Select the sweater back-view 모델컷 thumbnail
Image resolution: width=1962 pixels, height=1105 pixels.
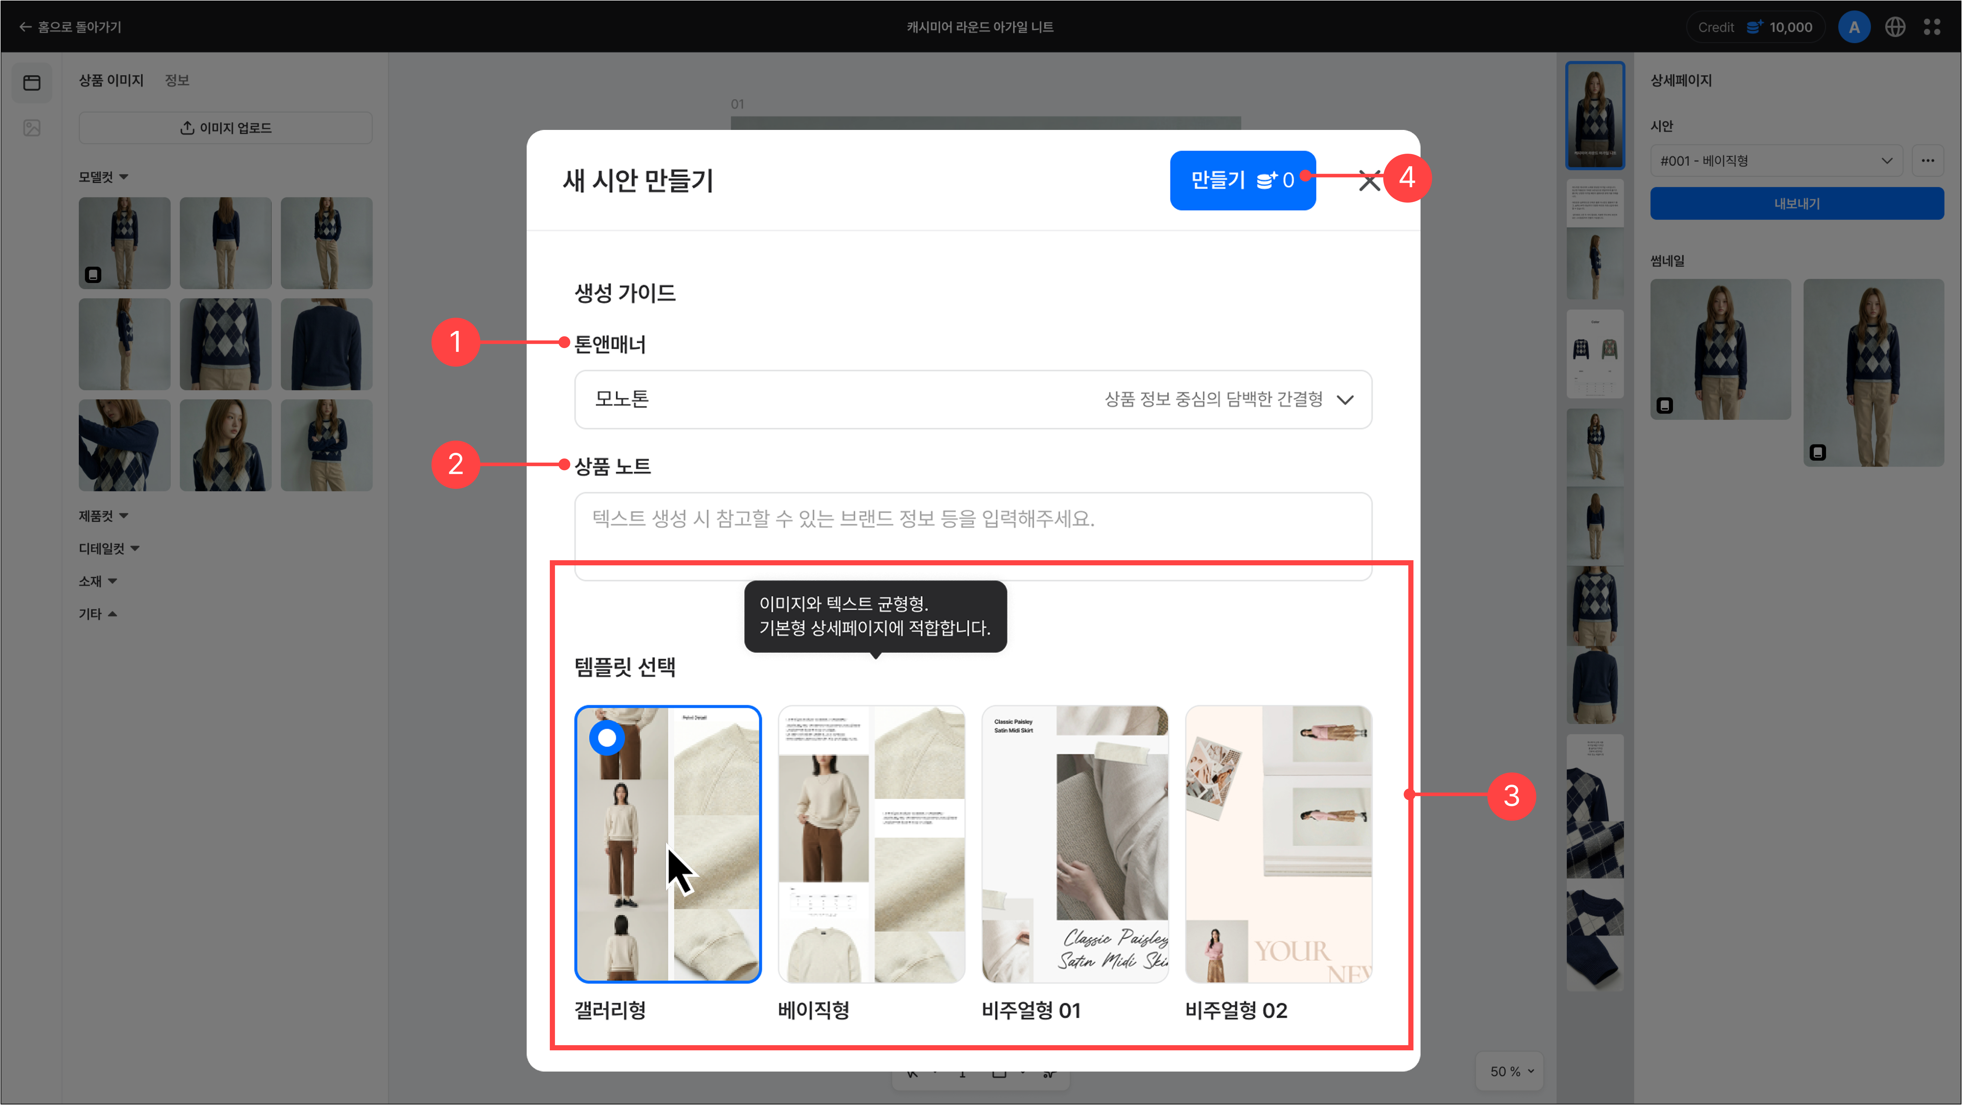tap(327, 344)
